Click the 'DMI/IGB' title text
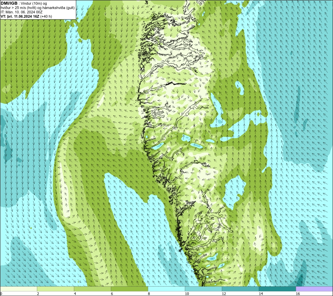 coord(9,3)
